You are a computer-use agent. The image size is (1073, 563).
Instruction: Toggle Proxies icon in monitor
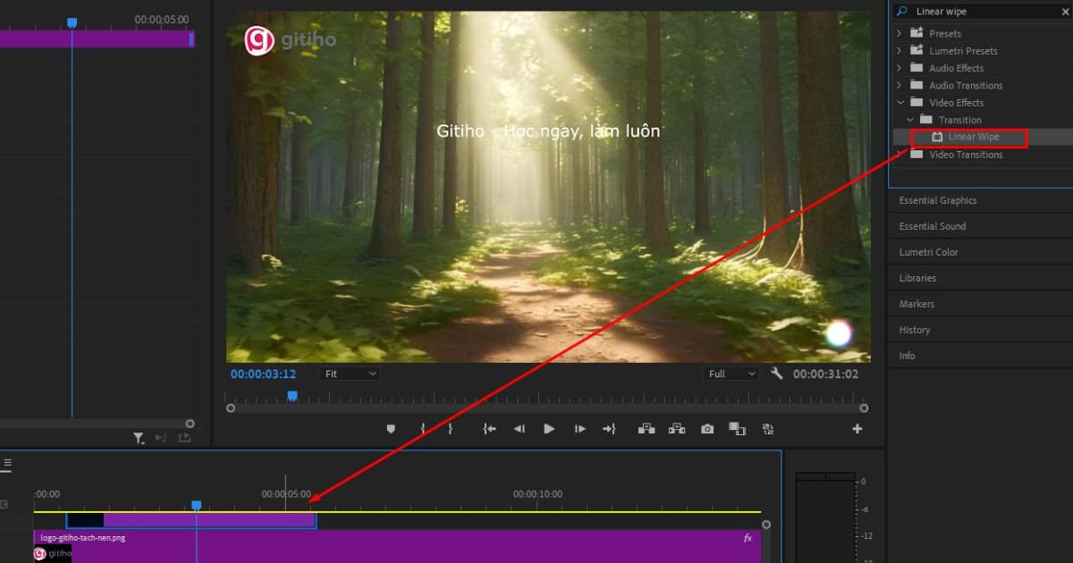click(767, 429)
